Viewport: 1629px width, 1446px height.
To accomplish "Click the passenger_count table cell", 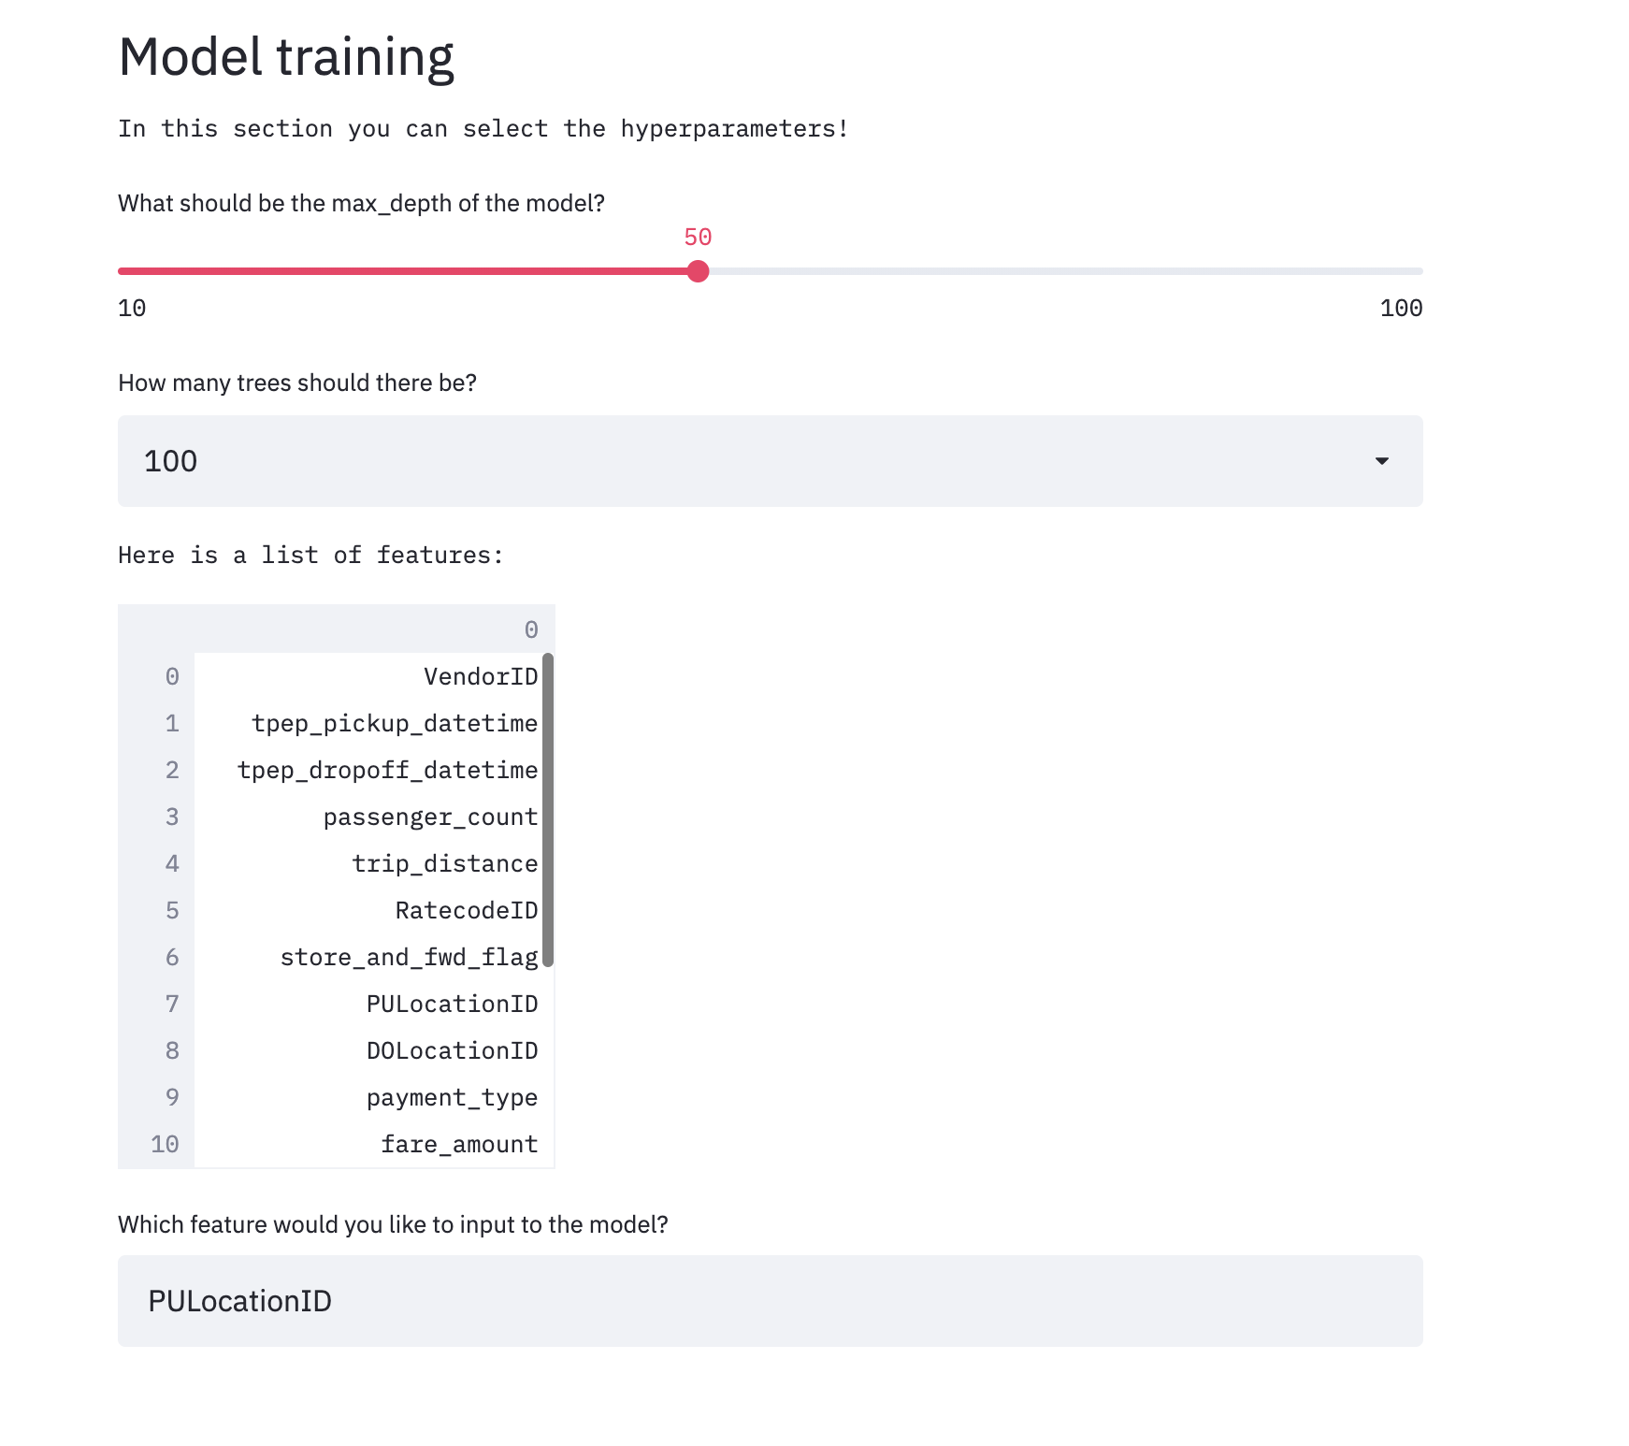I will [430, 817].
